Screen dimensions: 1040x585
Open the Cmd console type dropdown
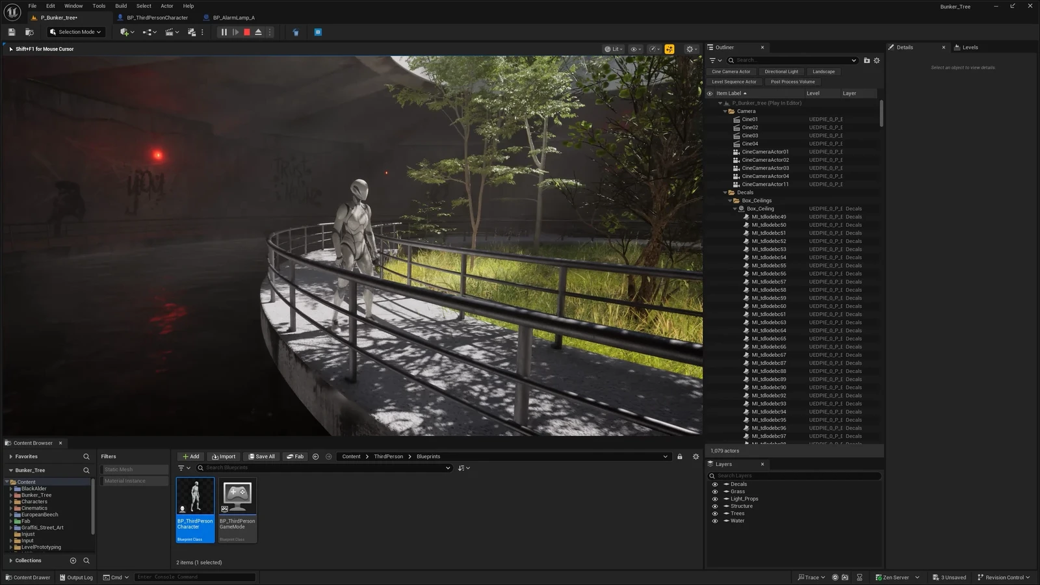pyautogui.click(x=116, y=577)
